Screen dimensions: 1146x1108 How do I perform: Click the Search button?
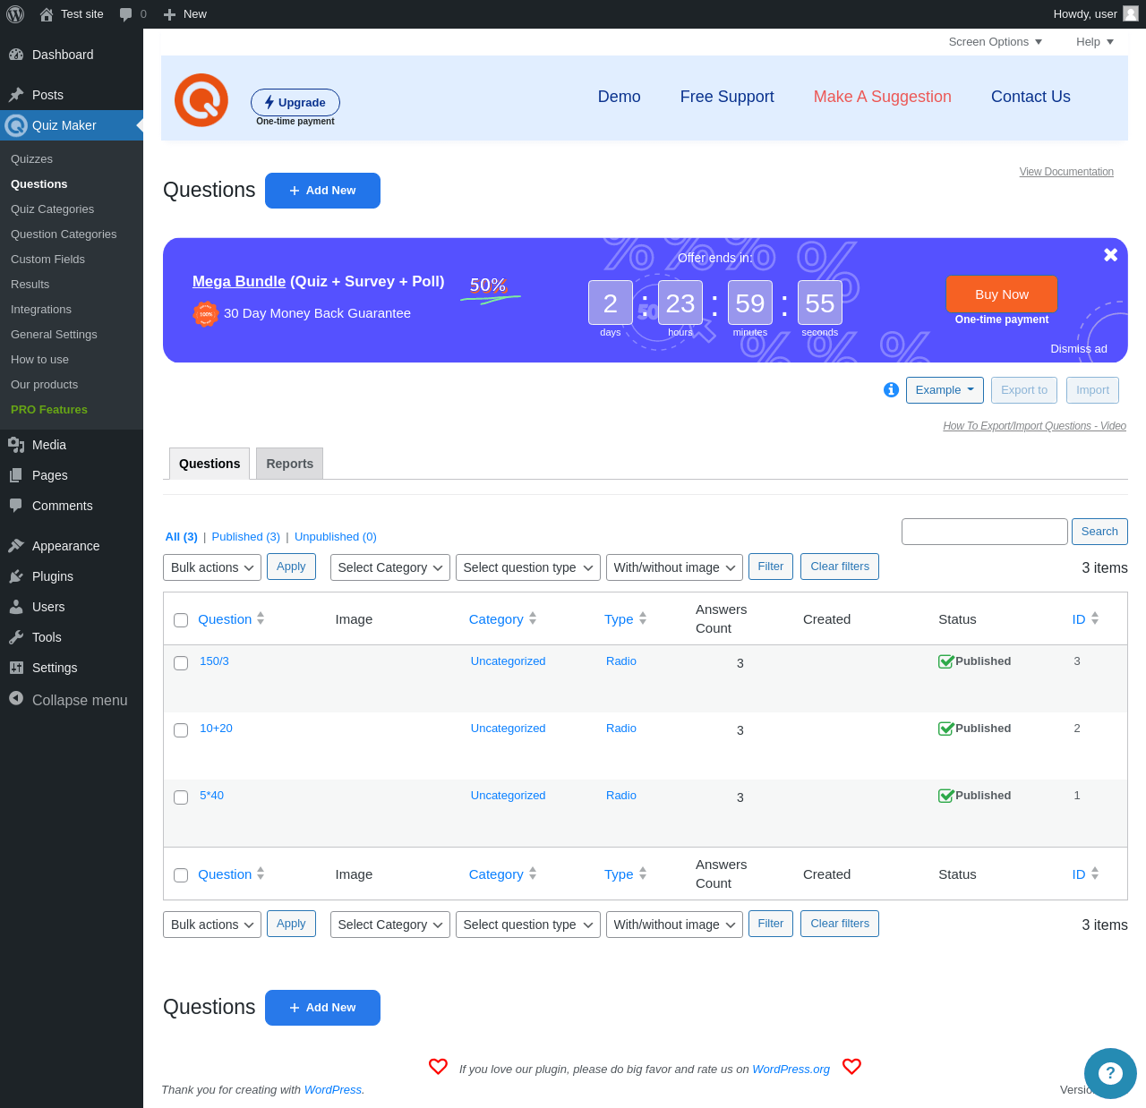point(1099,532)
